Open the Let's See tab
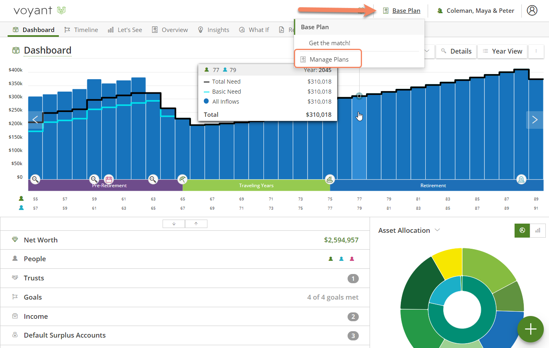The height and width of the screenshot is (348, 549). coord(125,30)
